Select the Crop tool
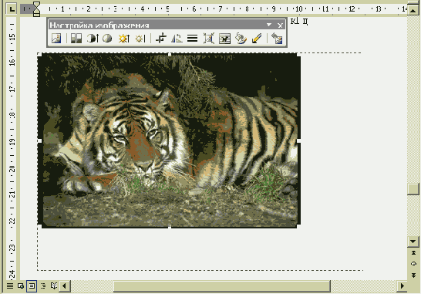This screenshot has height=294, width=421. (x=161, y=39)
